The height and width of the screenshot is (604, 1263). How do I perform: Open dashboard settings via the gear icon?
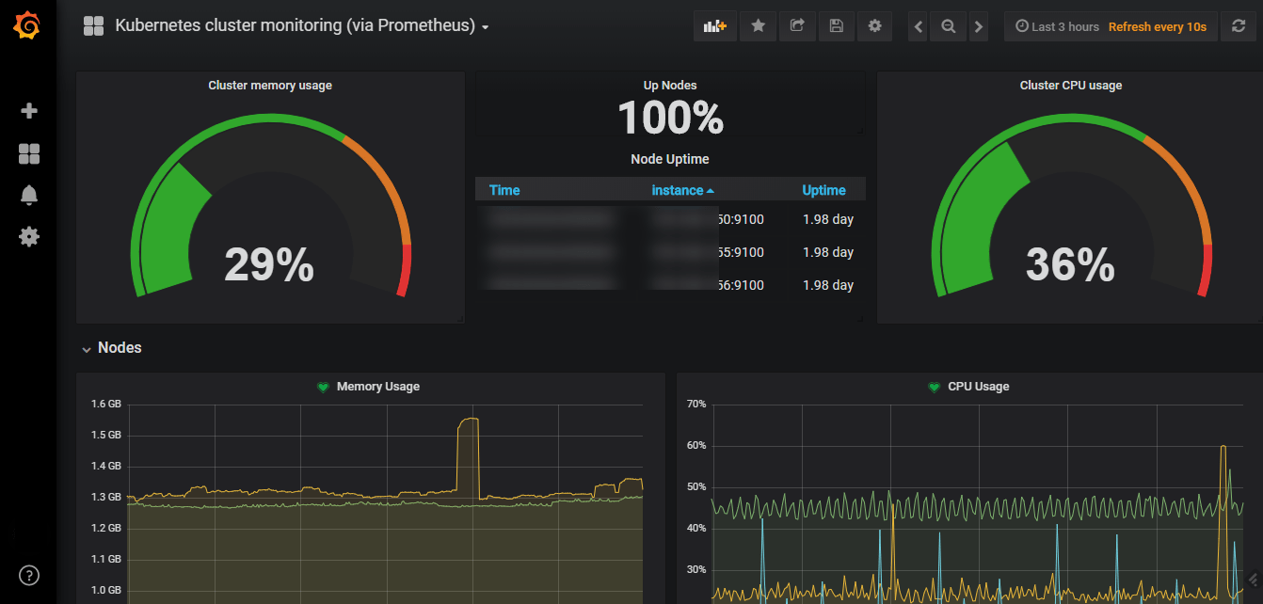click(x=874, y=25)
